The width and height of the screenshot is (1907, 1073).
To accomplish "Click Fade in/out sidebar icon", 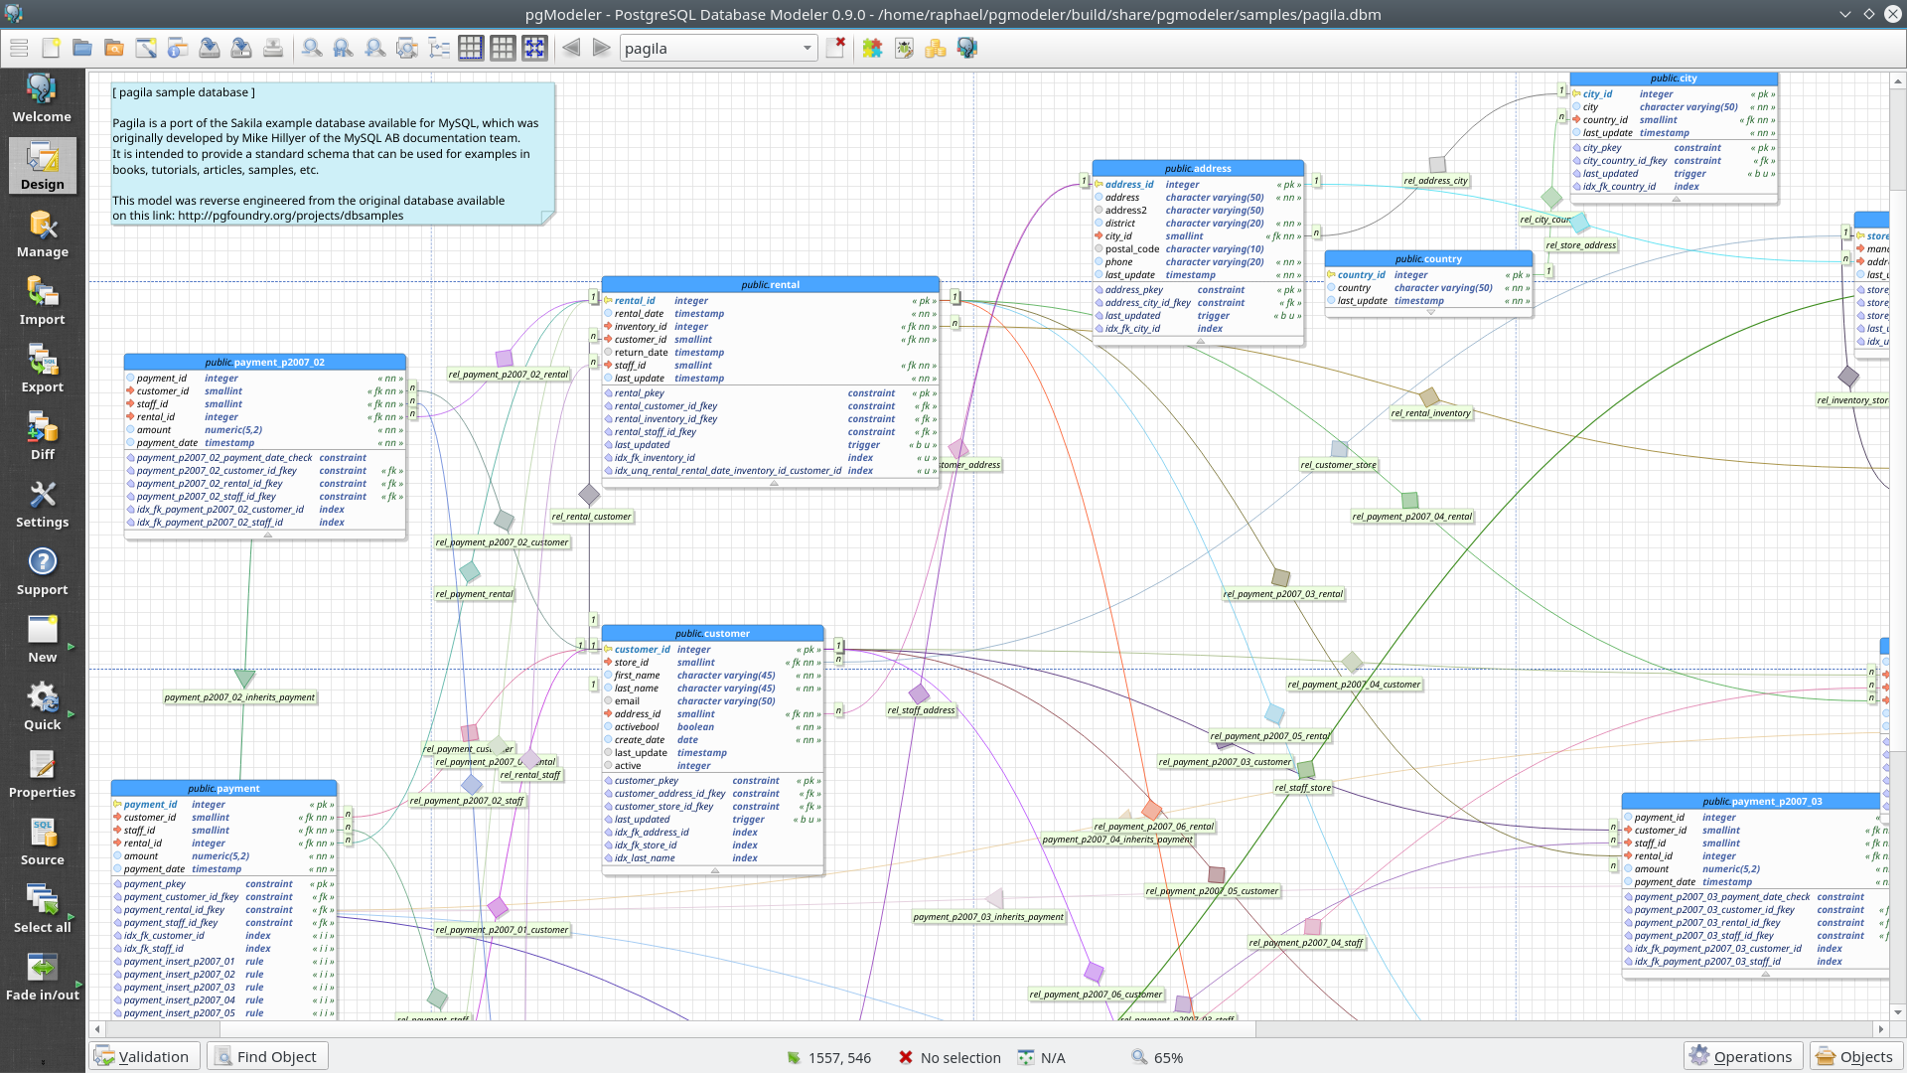I will pos(42,977).
